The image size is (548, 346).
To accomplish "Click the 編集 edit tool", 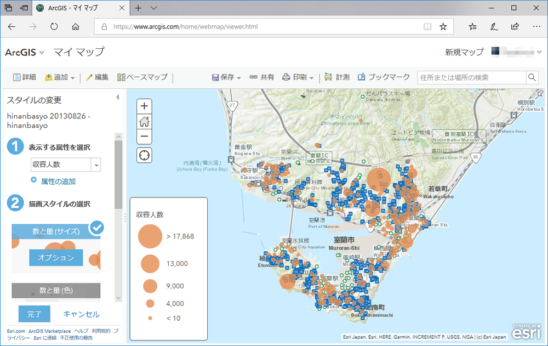I will (97, 77).
